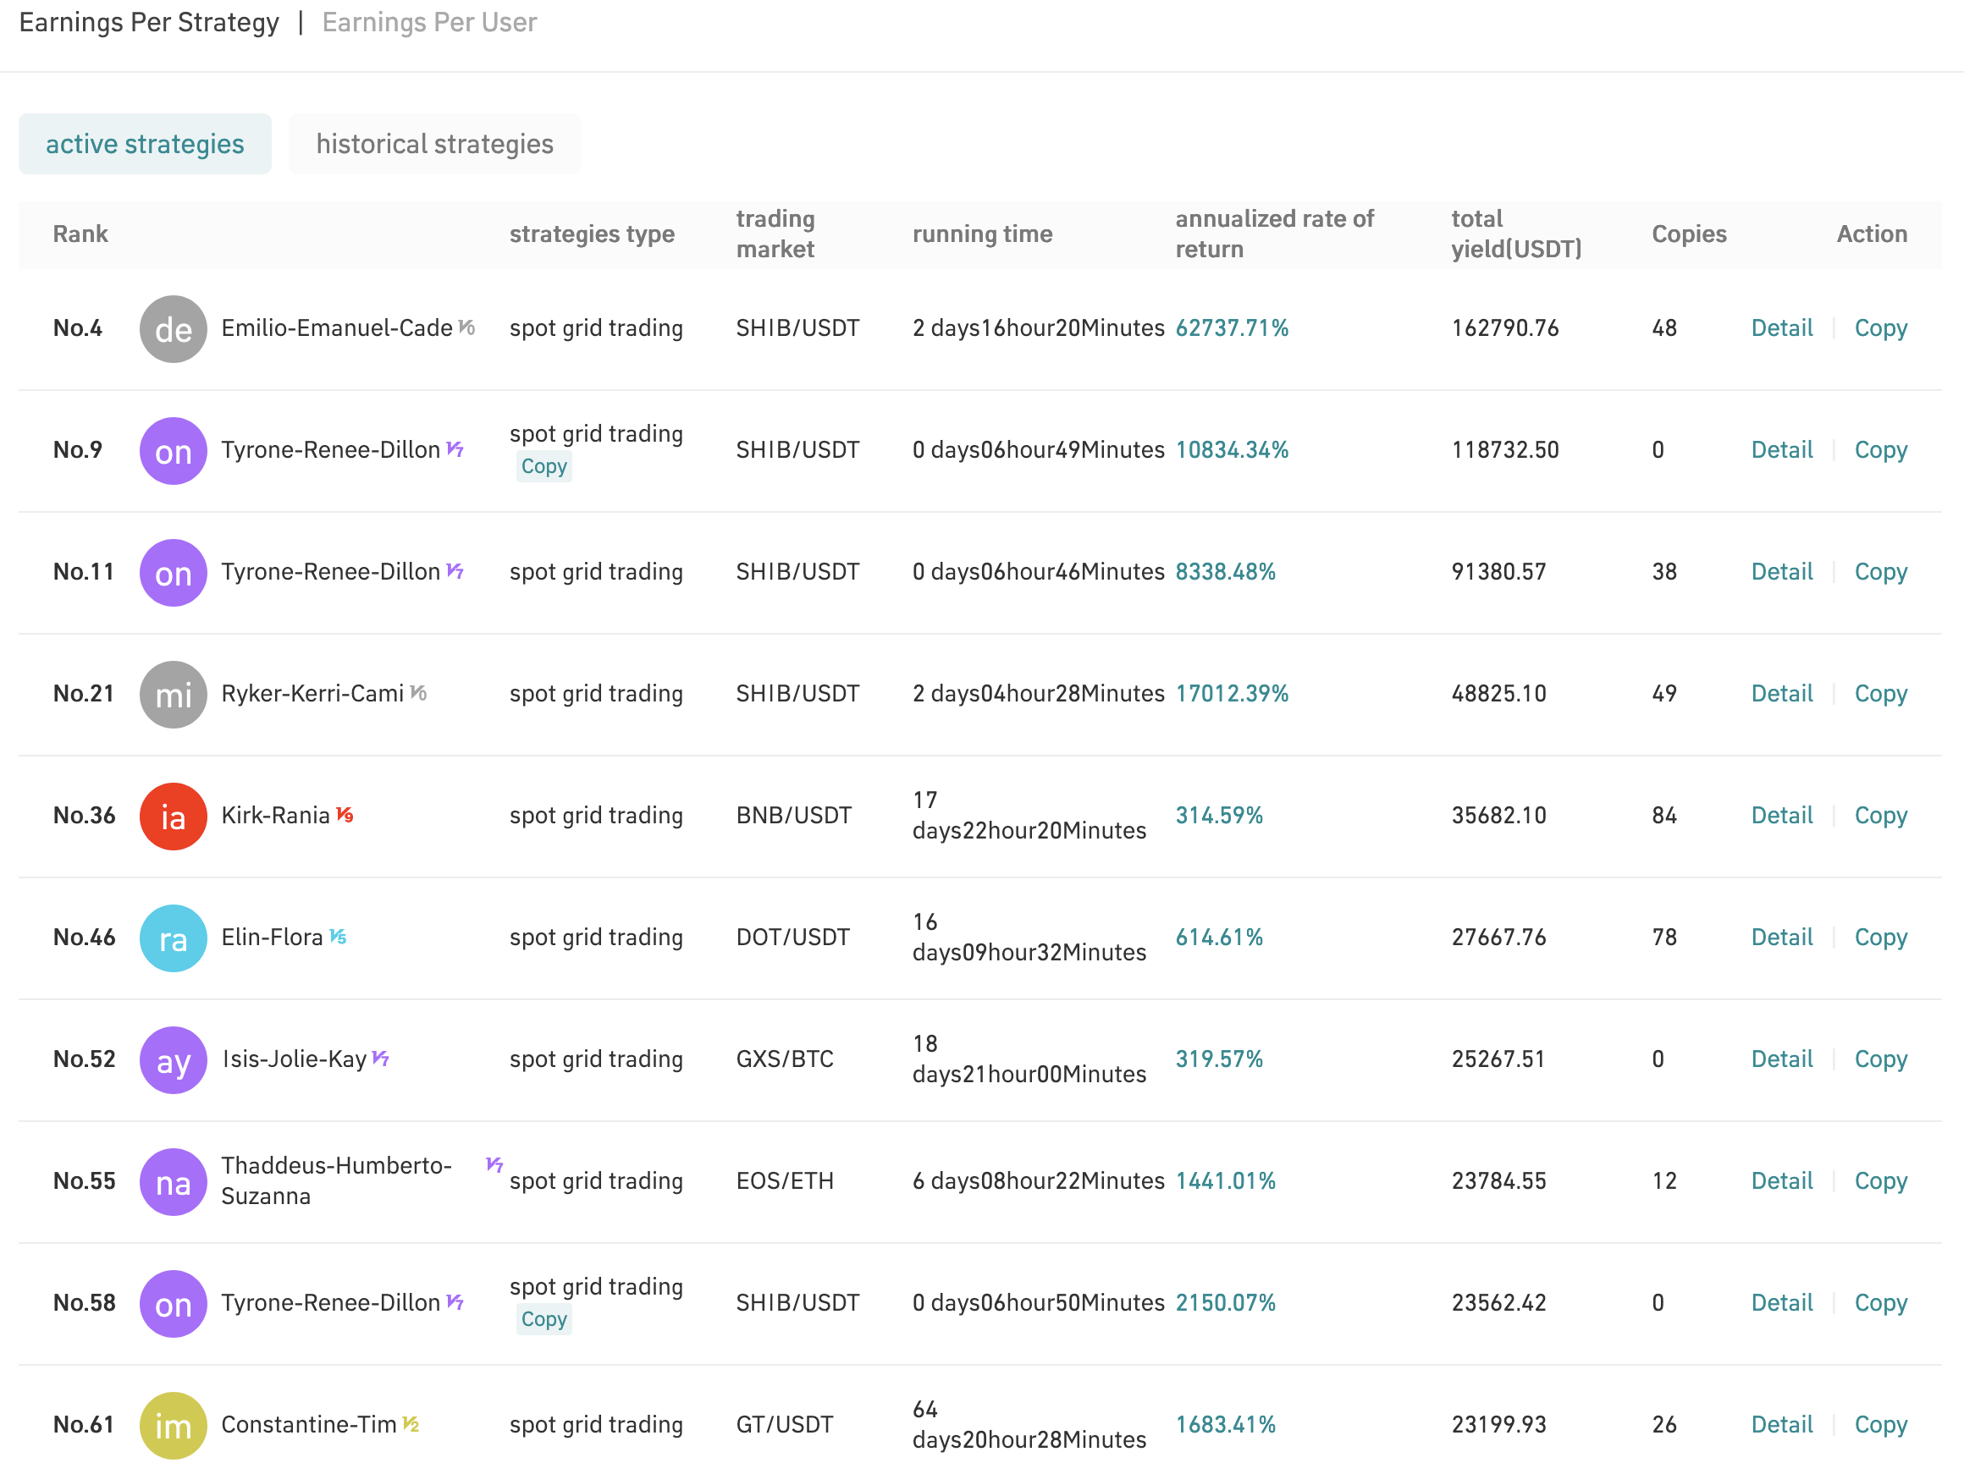Click the Copy tag under strategy type in No.58
The height and width of the screenshot is (1474, 1964).
(543, 1320)
